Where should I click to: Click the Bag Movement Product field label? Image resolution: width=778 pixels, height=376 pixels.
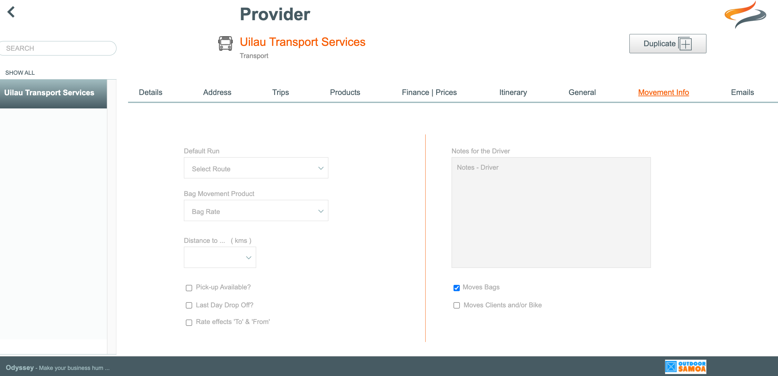[x=219, y=194]
